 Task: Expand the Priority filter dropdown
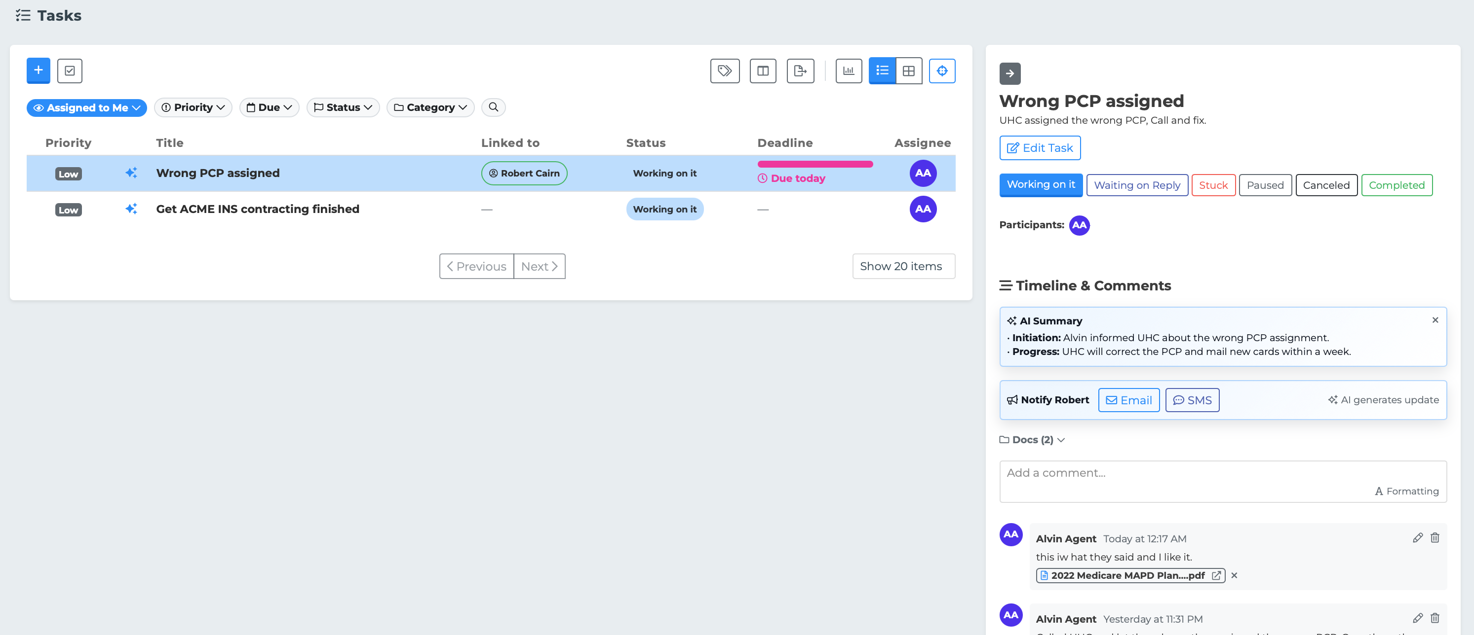coord(193,107)
